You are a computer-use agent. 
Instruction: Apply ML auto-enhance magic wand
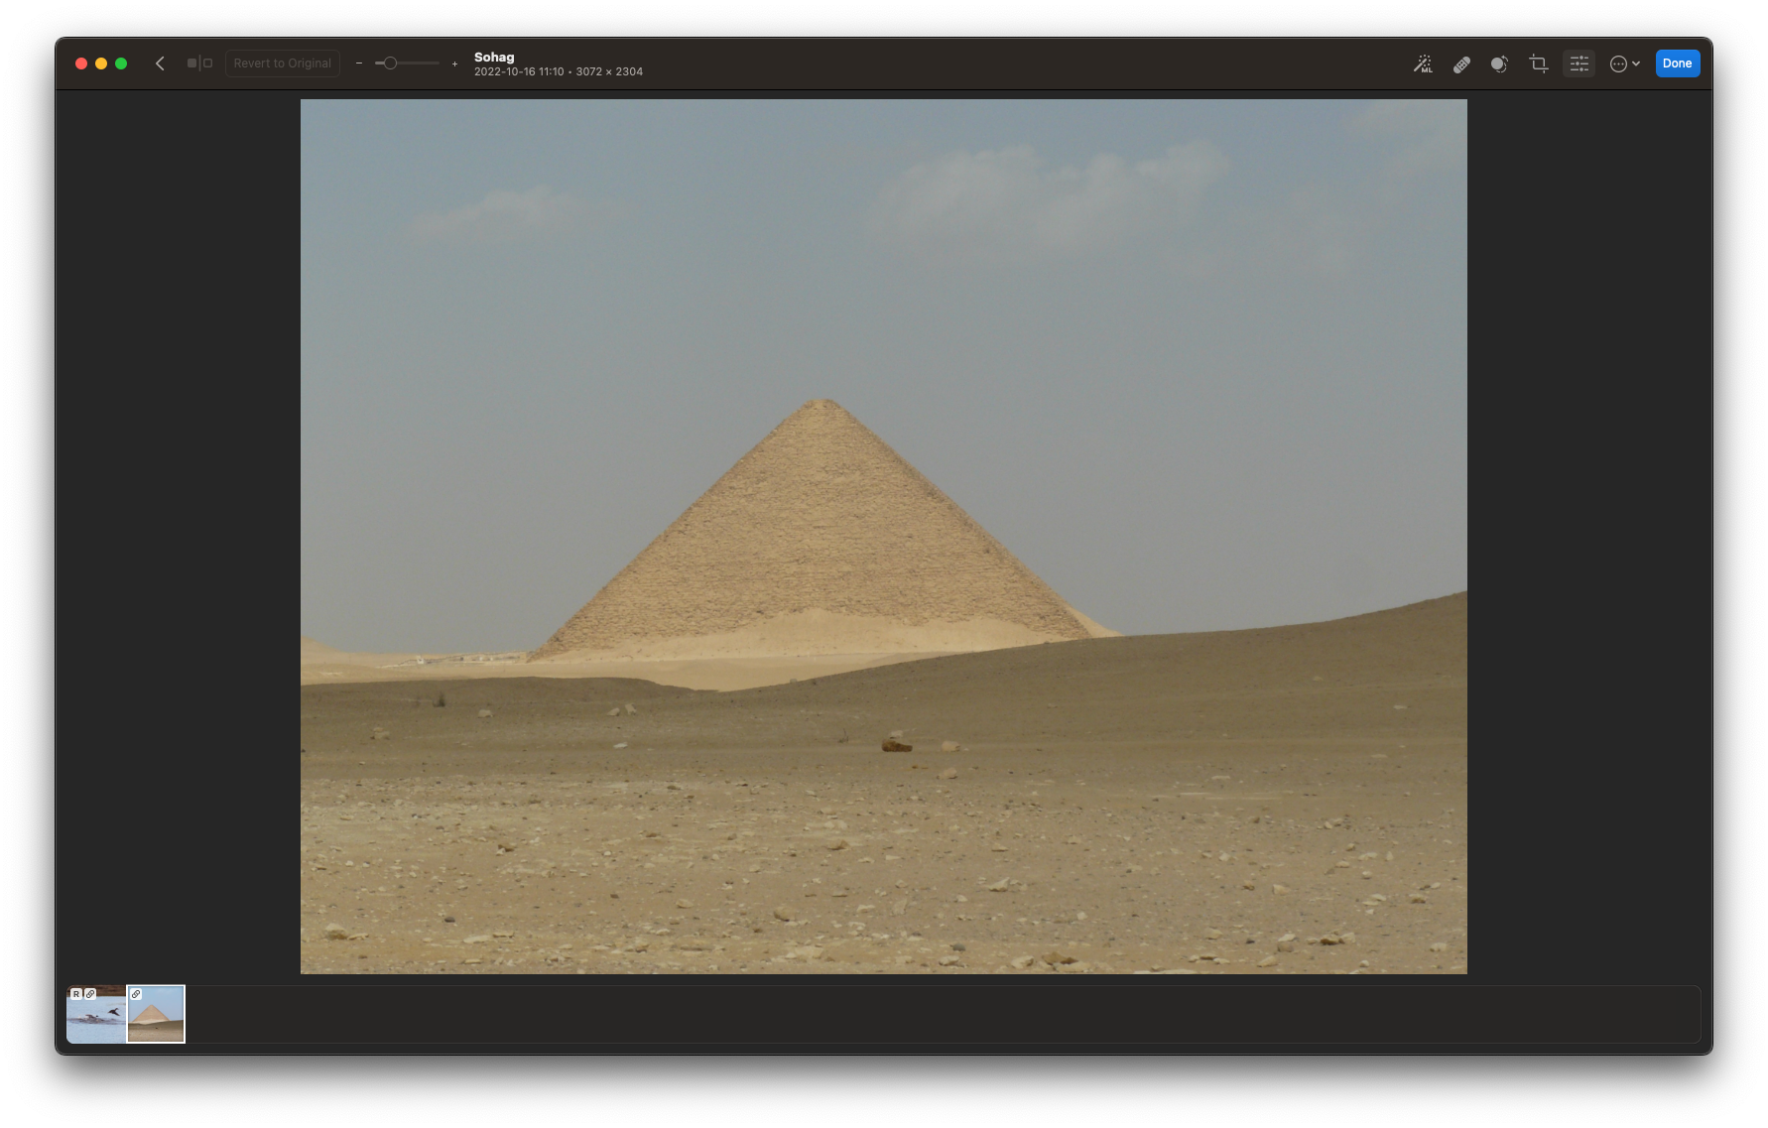(x=1423, y=63)
